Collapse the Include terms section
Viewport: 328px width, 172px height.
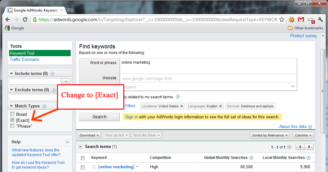pyautogui.click(x=11, y=74)
